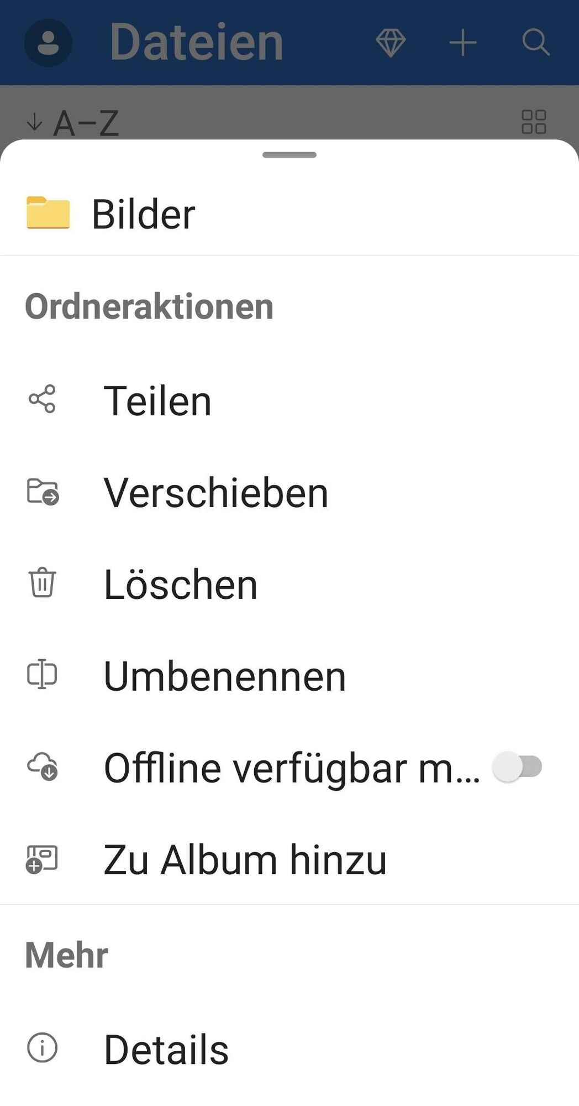
Task: Open the A–Z sort order dropdown
Action: (73, 122)
